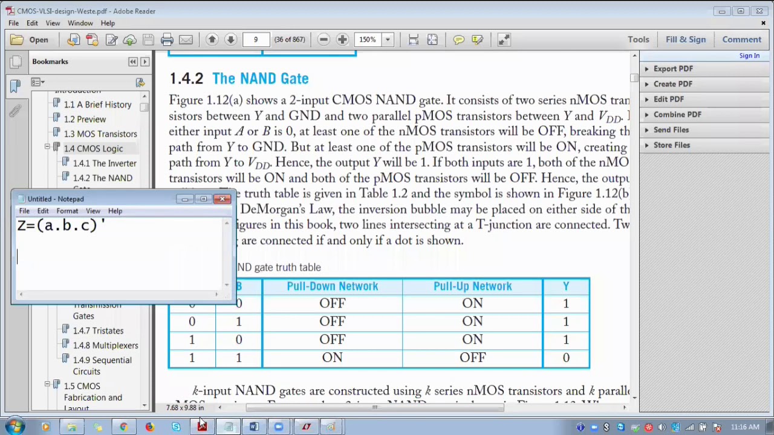Screen dimensions: 774x435
Task: Open bookmark 1.4.9 Sequential Circuits
Action: (x=102, y=366)
